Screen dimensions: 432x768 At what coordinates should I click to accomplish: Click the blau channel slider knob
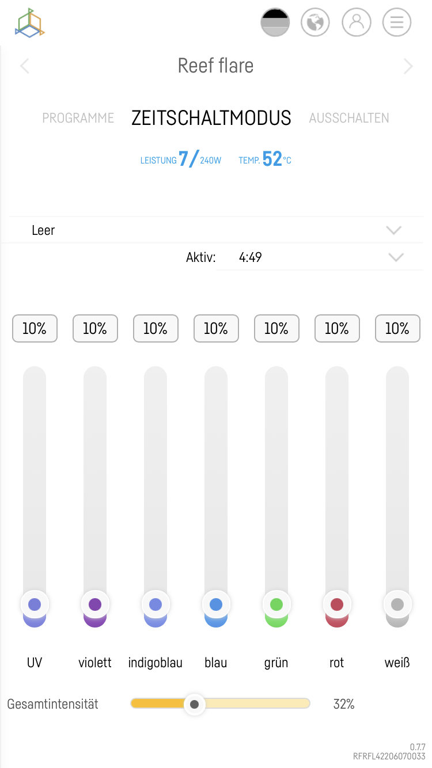(x=216, y=604)
